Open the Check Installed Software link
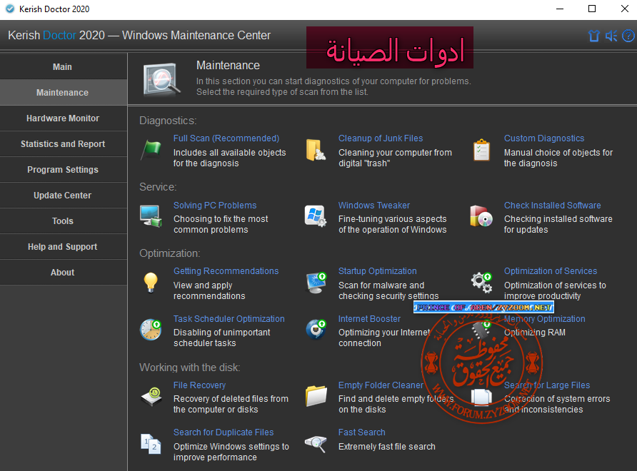This screenshot has height=471, width=637. 553,206
